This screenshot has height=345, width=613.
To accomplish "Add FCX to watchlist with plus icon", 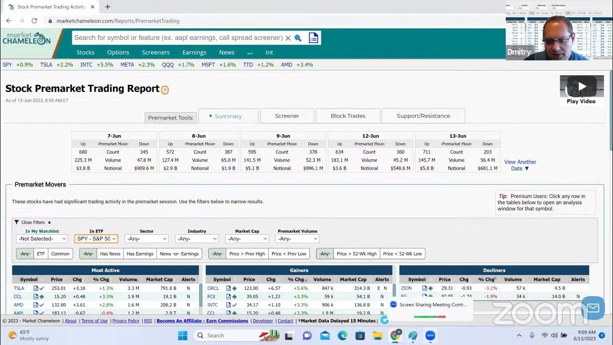I will [x=235, y=297].
